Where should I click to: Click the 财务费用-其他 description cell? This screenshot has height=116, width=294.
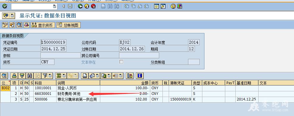click(78, 93)
